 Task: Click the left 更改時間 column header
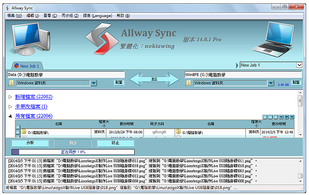pos(127,124)
